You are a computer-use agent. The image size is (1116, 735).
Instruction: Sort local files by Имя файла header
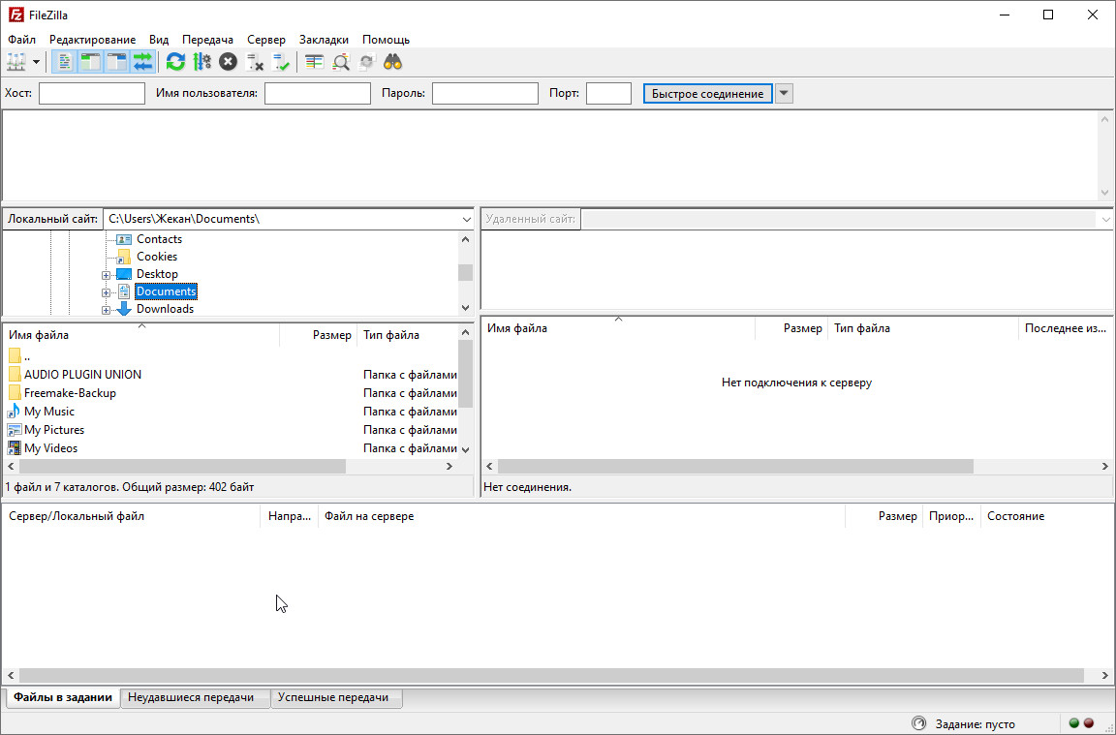39,335
